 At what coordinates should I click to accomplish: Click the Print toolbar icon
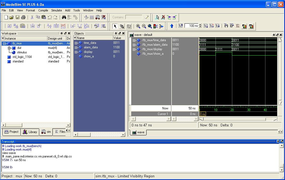[23, 17]
